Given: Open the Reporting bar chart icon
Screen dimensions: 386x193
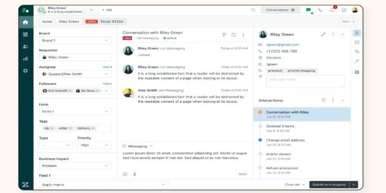Looking at the screenshot, I should click(26, 58).
